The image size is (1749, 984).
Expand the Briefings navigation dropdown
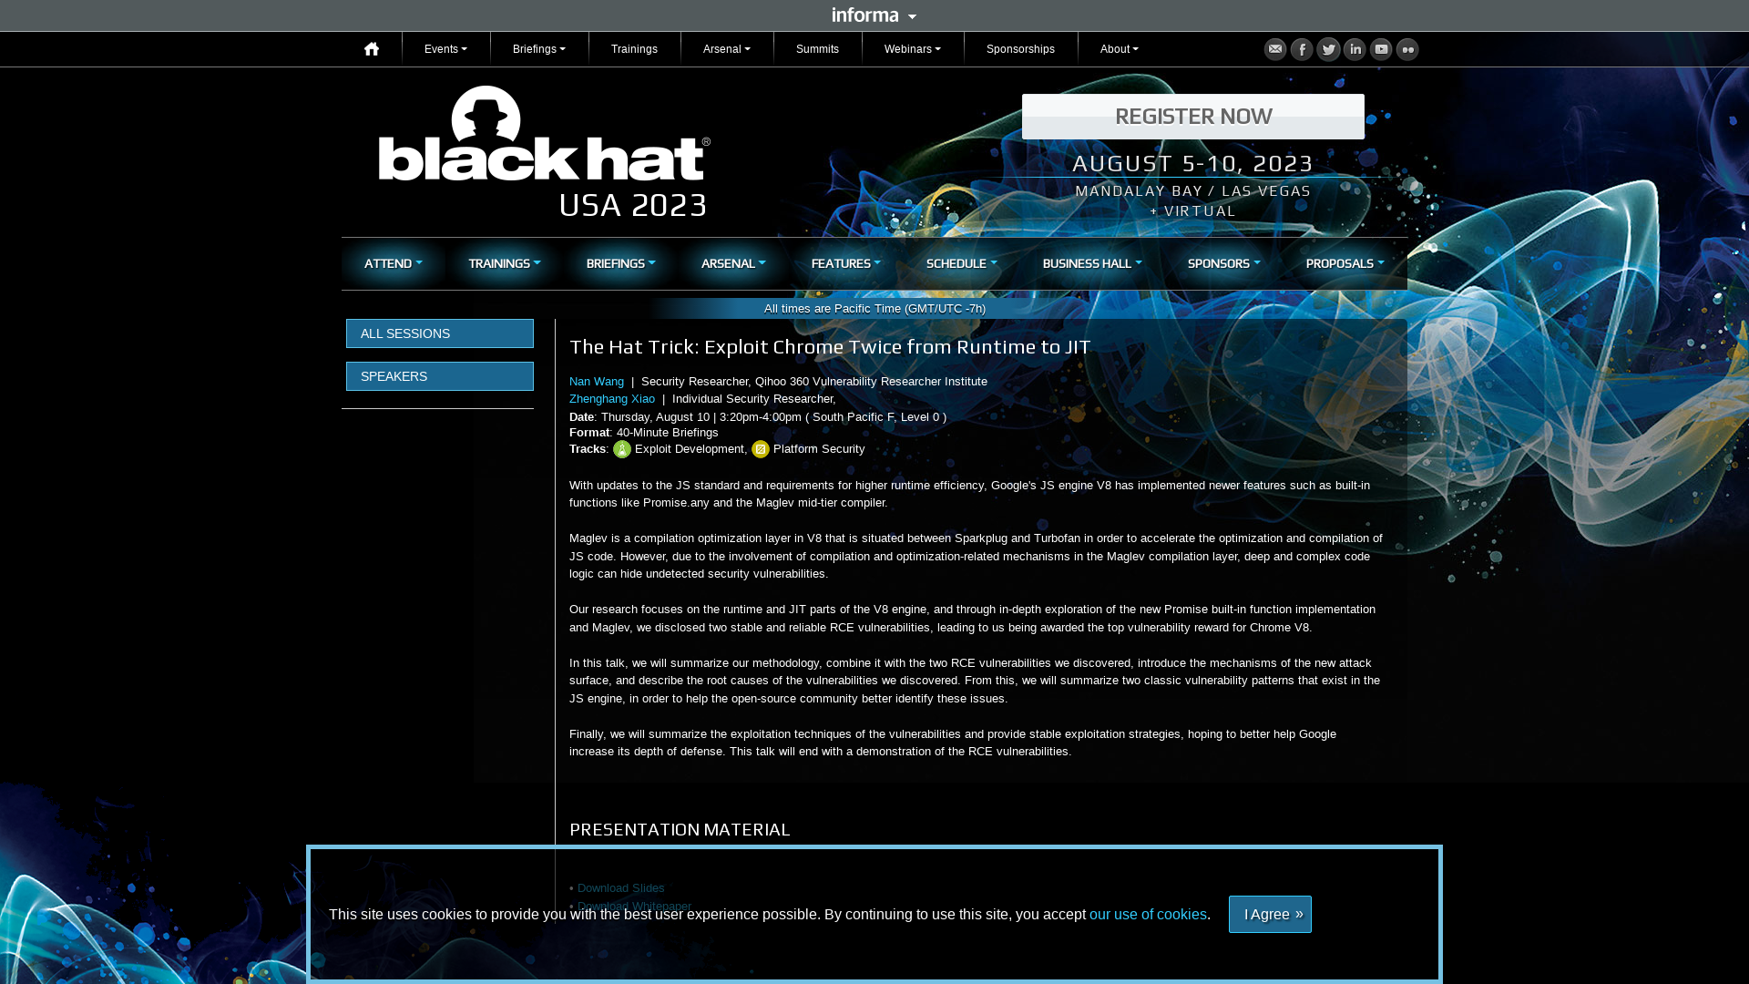(x=539, y=48)
